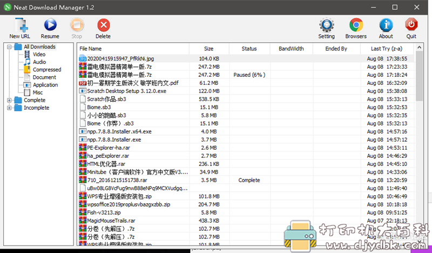This screenshot has height=253, width=432.
Task: Select file npp.7.8.8.Installer.exe
Action: tap(114, 139)
